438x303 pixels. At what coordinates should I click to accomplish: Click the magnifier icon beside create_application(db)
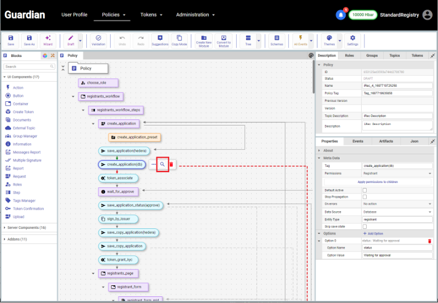162,164
